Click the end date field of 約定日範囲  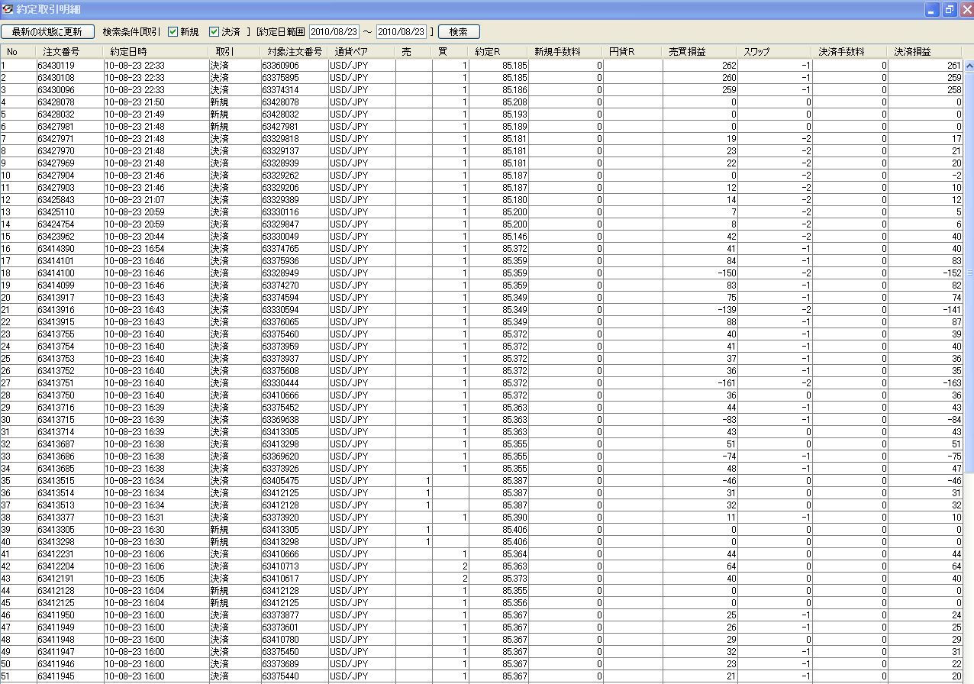tap(401, 32)
